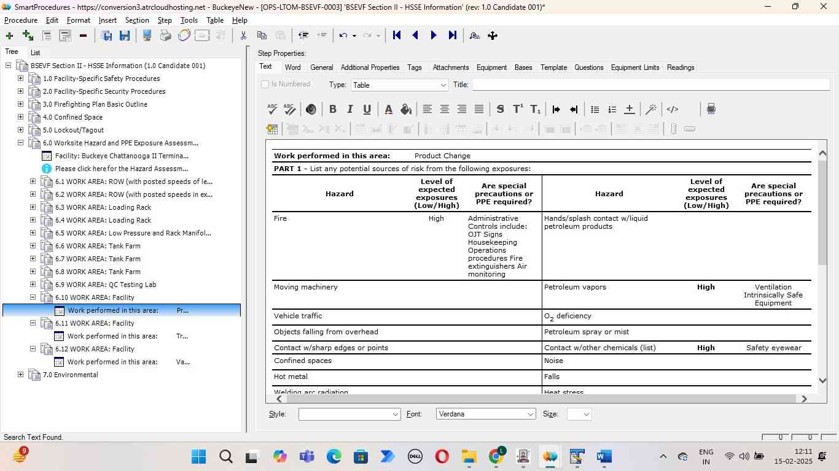Click the insert table icon

[272, 129]
